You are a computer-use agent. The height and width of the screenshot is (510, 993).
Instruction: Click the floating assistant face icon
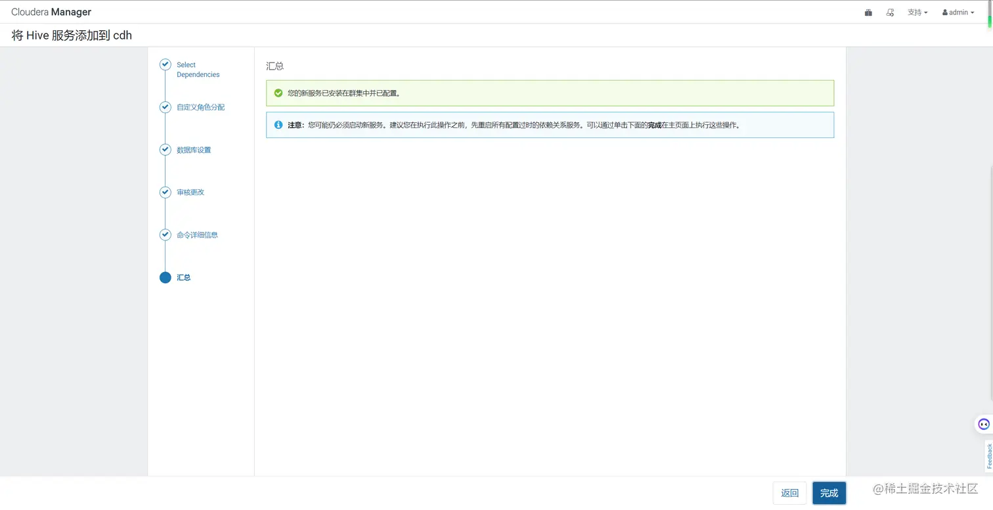pos(983,424)
